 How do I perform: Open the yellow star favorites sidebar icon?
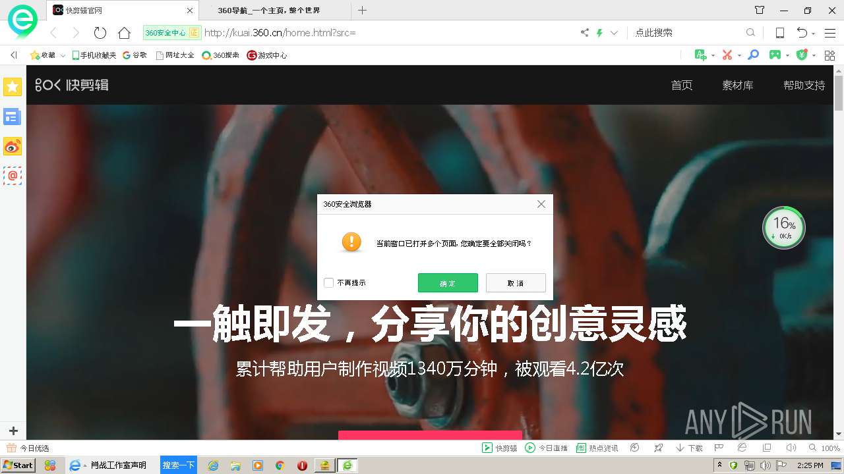(13, 86)
